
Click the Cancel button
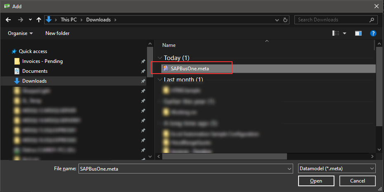[x=357, y=181]
